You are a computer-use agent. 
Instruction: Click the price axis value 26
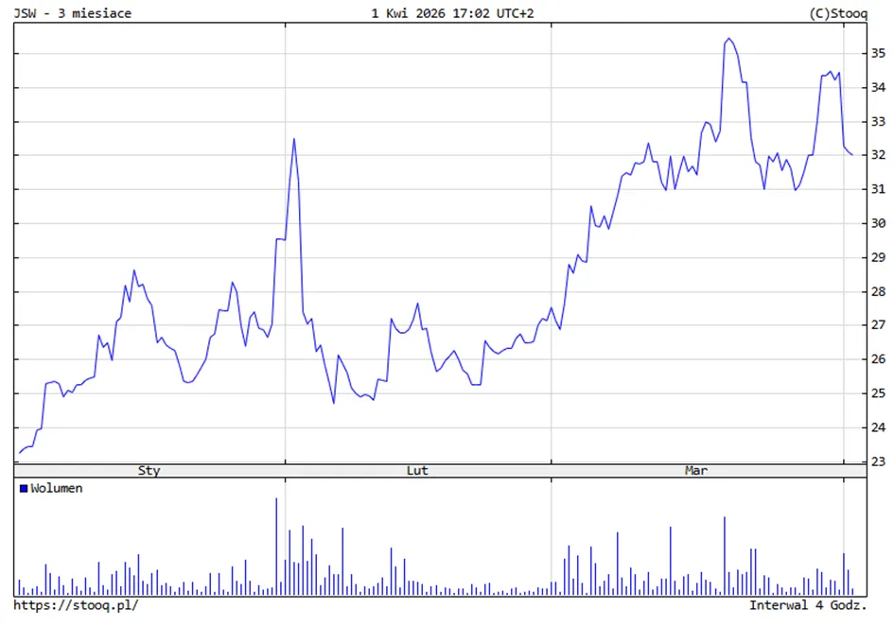coord(878,359)
